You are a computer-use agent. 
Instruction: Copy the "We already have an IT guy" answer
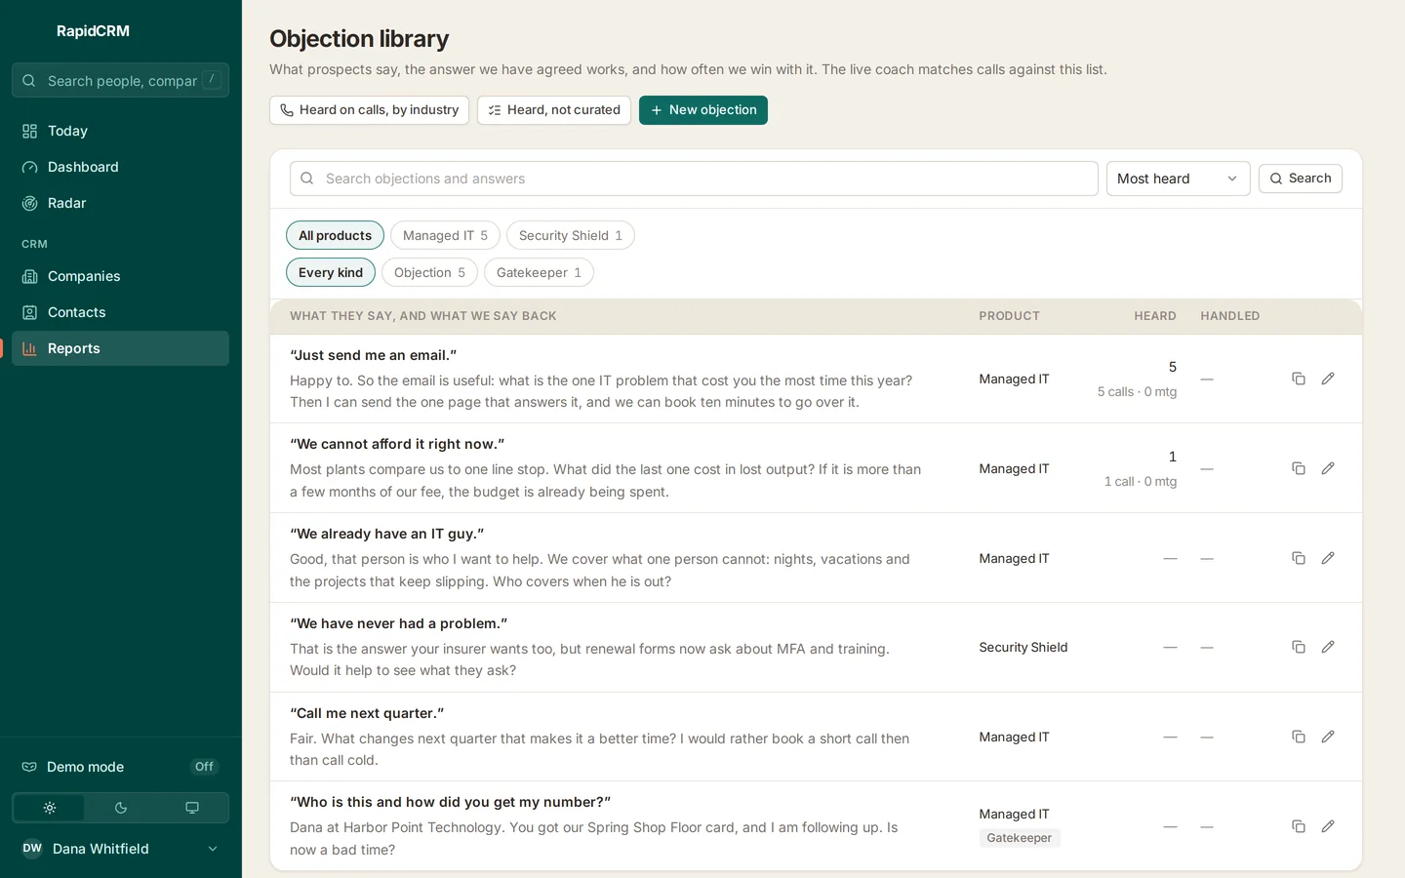tap(1299, 558)
